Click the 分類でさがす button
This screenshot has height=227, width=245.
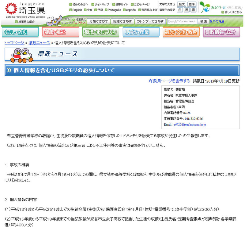point(98,21)
